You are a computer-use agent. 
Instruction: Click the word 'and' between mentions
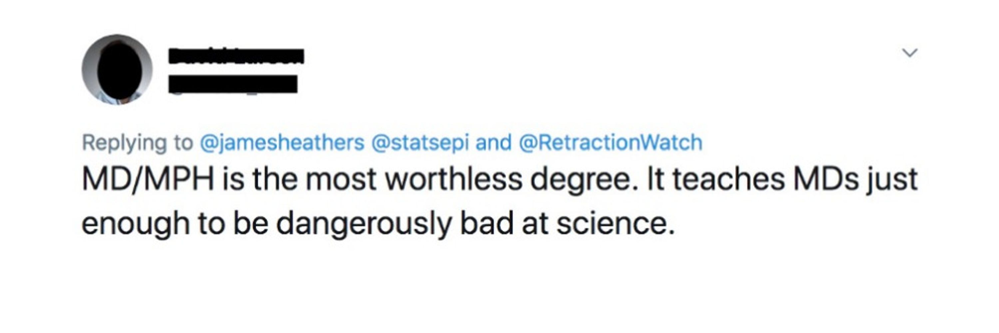tap(493, 142)
